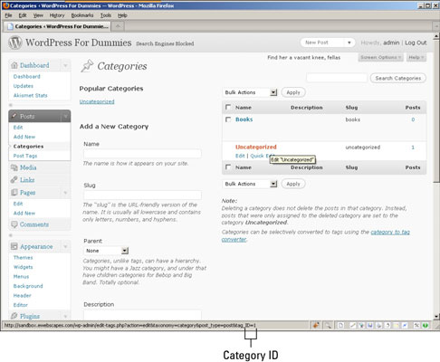Click in the category Name input field
This screenshot has height=362, width=440.
coord(142,154)
